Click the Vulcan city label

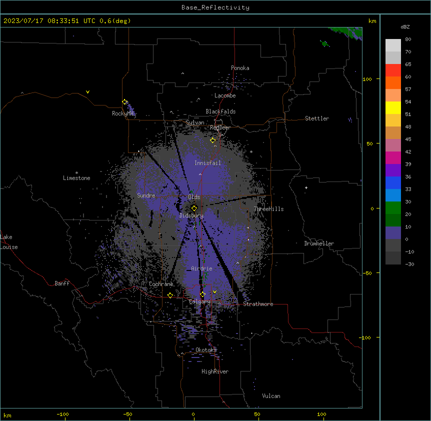[271, 396]
